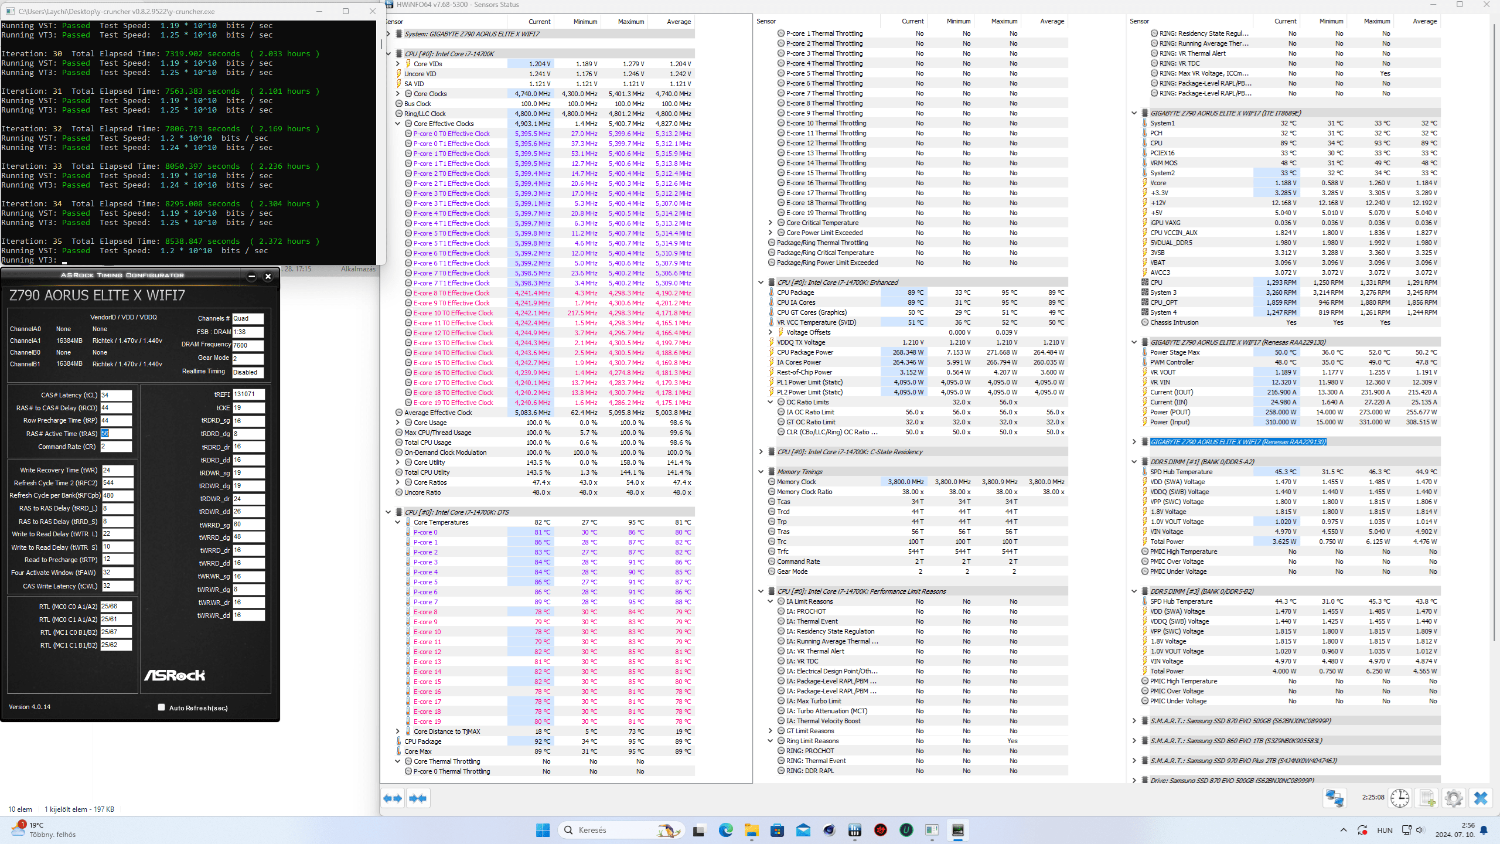1500x844 pixels.
Task: Collapse the Core Effective Clocks tree
Action: coord(398,124)
